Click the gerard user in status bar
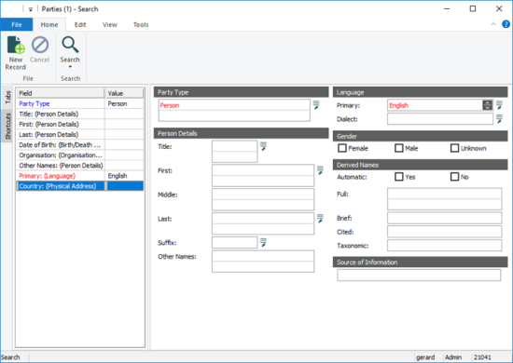Image resolution: width=513 pixels, height=363 pixels. 425,357
